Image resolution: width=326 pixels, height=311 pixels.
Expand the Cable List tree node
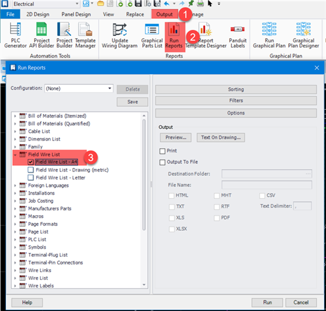15,132
